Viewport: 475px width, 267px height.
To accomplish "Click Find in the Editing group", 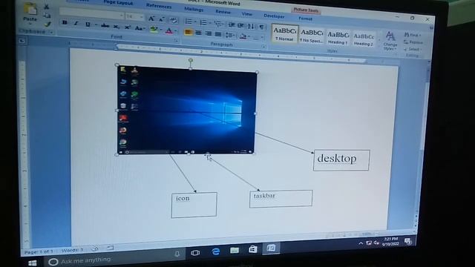I will [412, 35].
